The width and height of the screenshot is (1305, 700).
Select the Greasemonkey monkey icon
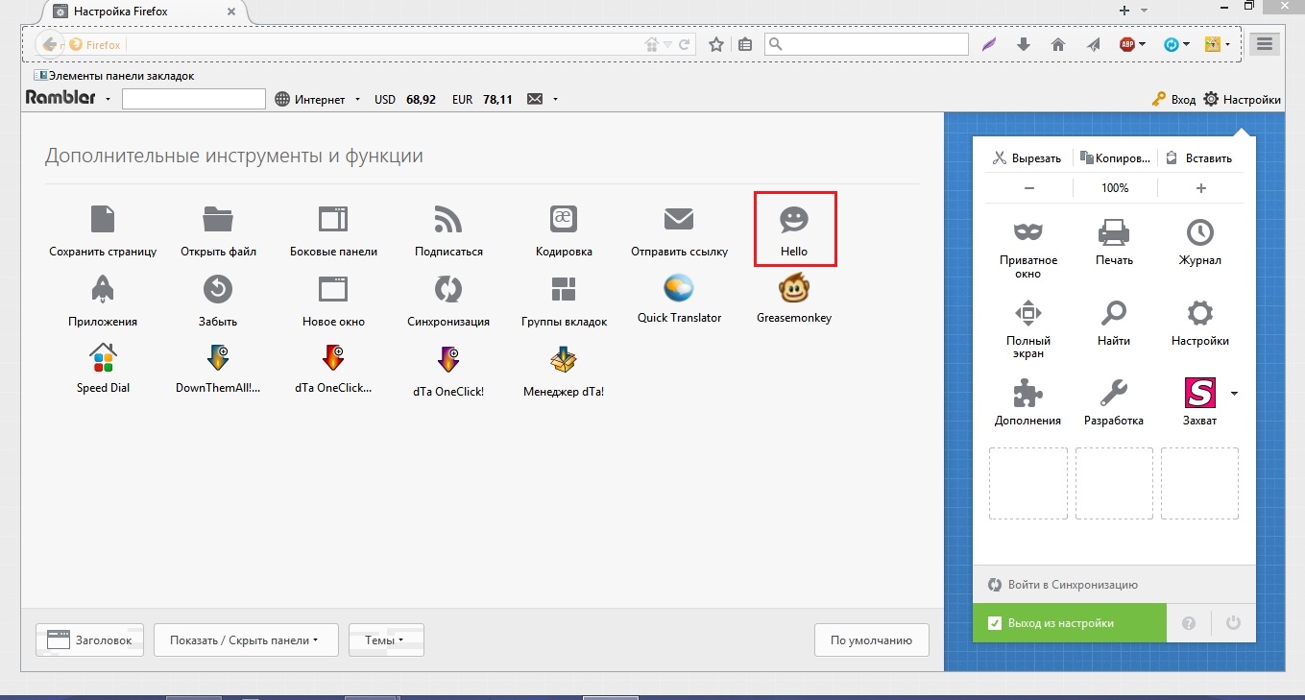tap(793, 287)
